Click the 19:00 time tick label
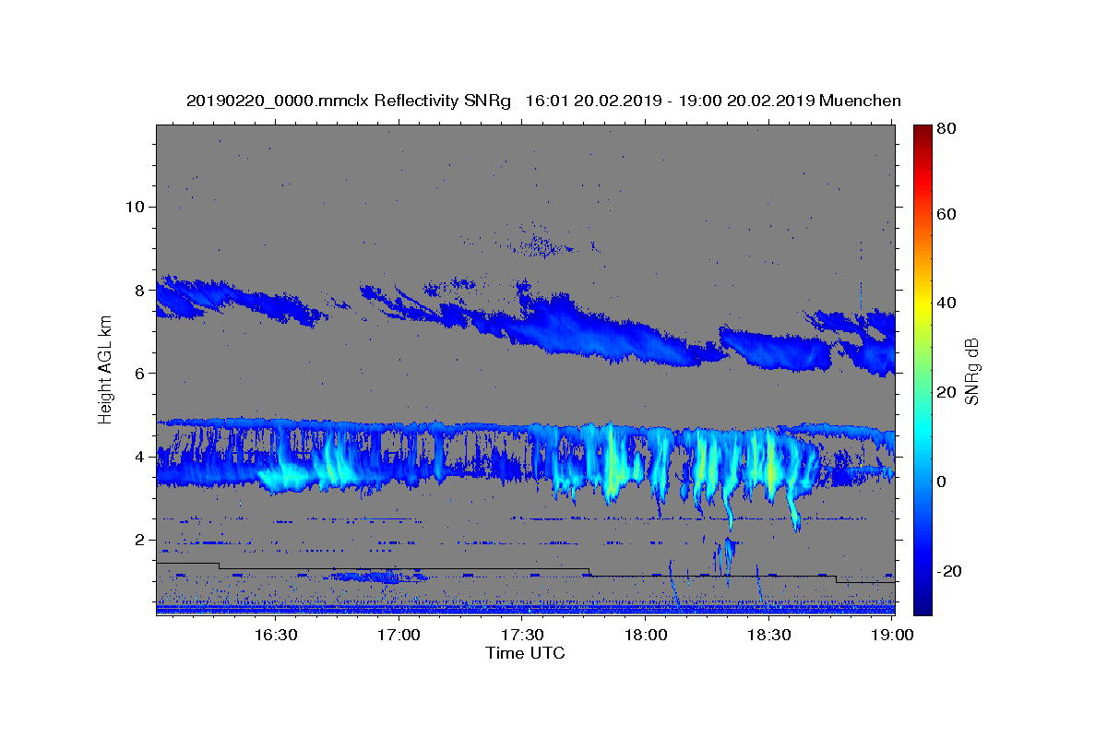1107x738 pixels. pyautogui.click(x=891, y=635)
